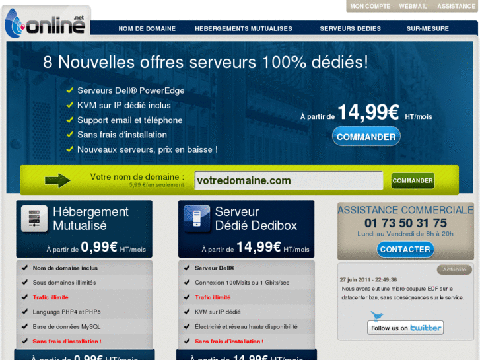
Task: Click the CONTACTER button
Action: click(x=405, y=250)
